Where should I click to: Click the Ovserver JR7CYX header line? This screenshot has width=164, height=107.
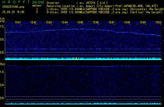pos(77,3)
